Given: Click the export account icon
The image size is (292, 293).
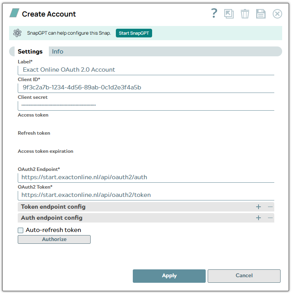Looking at the screenshot, I should [229, 14].
